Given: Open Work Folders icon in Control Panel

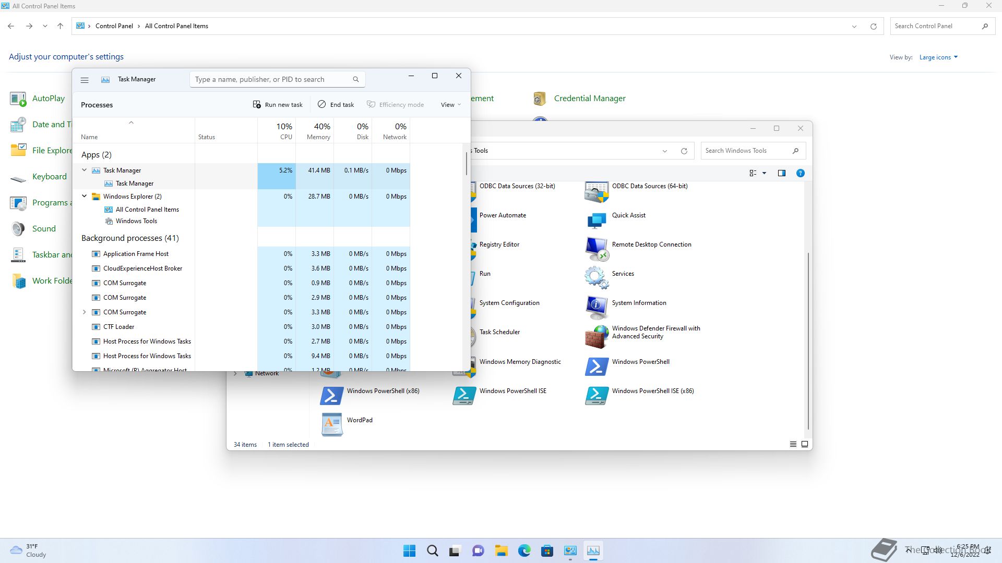Looking at the screenshot, I should tap(41, 281).
